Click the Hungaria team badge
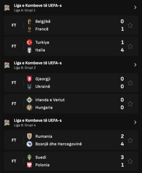 pos(29,108)
